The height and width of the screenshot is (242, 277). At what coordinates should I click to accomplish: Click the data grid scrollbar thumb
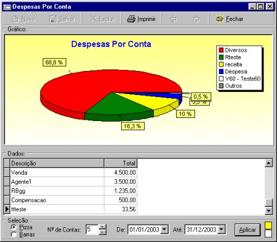(x=268, y=202)
